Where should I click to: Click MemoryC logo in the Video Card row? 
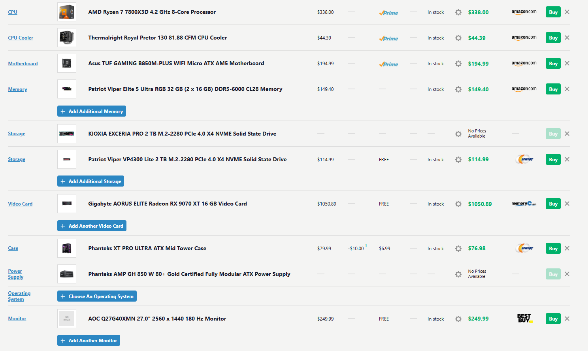click(524, 204)
